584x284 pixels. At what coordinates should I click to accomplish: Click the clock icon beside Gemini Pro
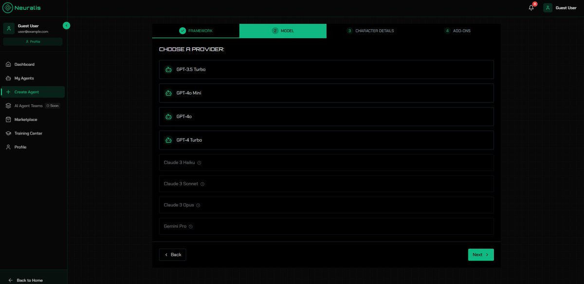tap(191, 227)
